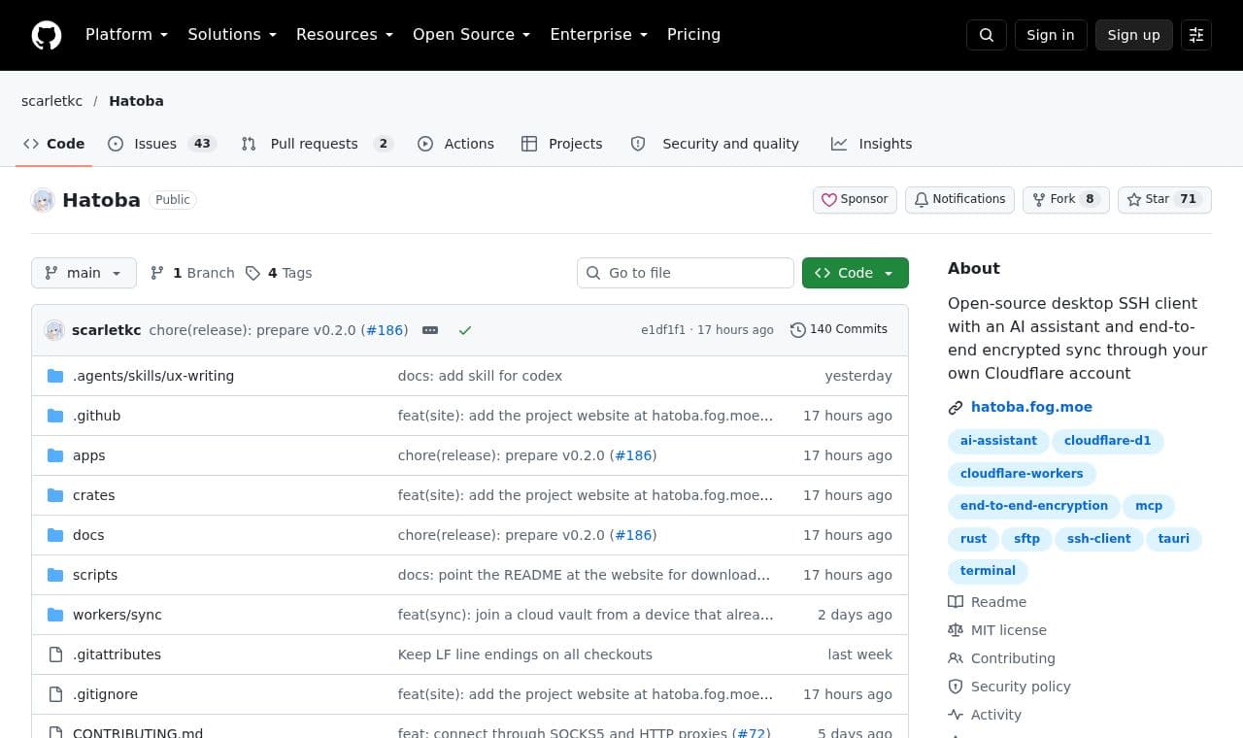Click the Sign in button
This screenshot has width=1243, height=738.
(1051, 35)
